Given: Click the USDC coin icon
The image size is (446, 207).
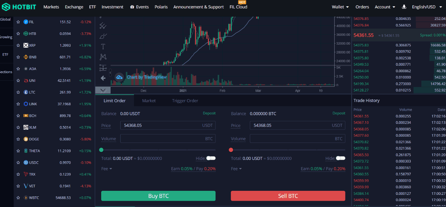Looking at the screenshot, I should [26, 162].
